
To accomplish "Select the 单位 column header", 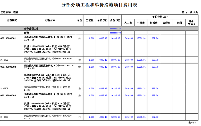I will 80,20.
